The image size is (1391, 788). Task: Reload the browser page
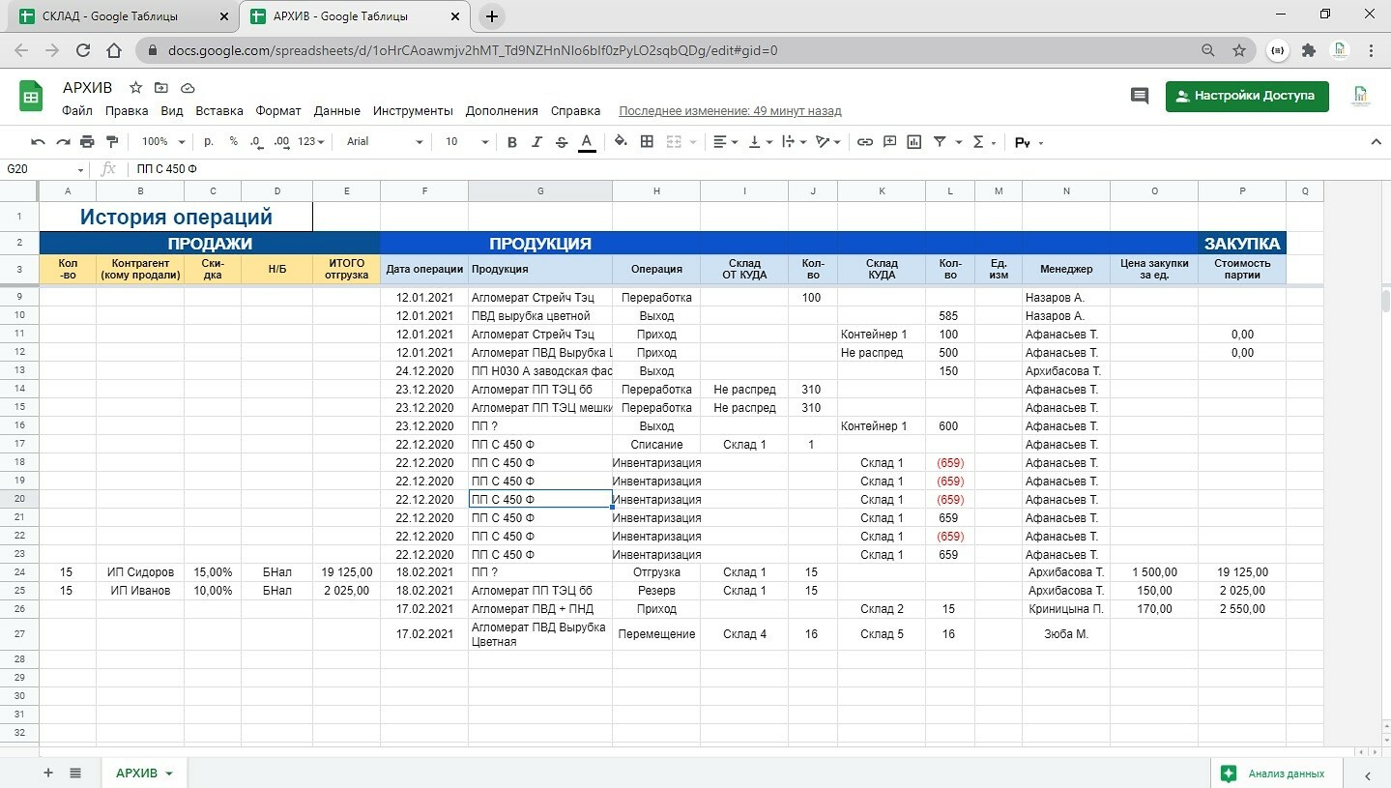83,50
